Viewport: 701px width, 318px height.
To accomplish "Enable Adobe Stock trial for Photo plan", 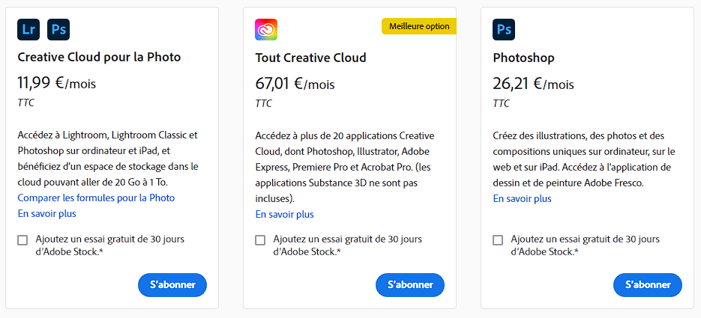I will coord(22,240).
